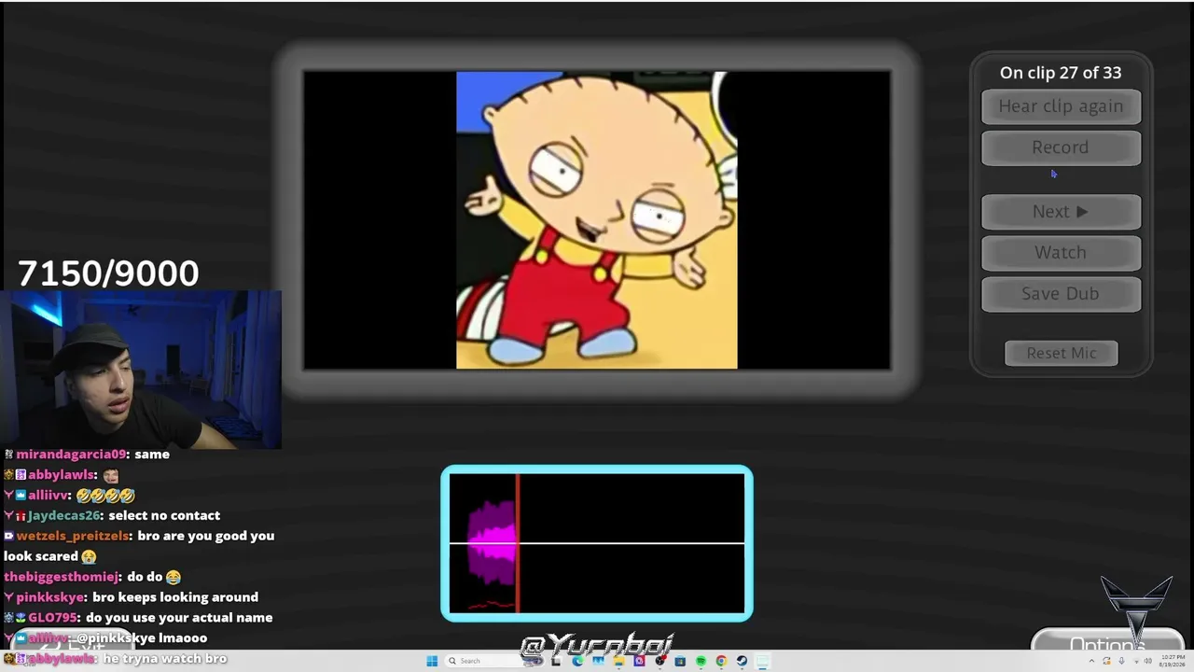This screenshot has width=1194, height=672.
Task: Click username thebiggesthomiej in chat
Action: [x=62, y=577]
